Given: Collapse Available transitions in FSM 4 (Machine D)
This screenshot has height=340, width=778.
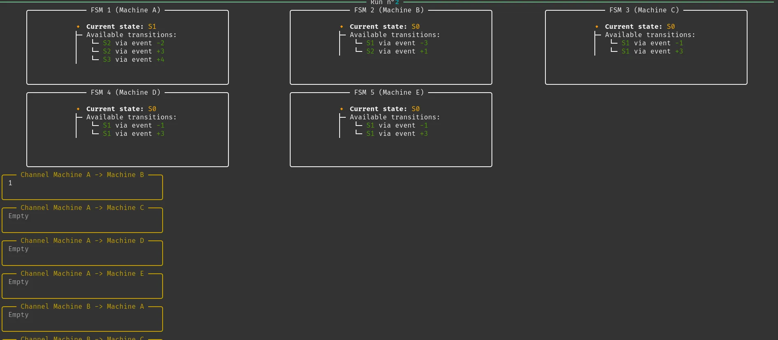Looking at the screenshot, I should click(131, 117).
